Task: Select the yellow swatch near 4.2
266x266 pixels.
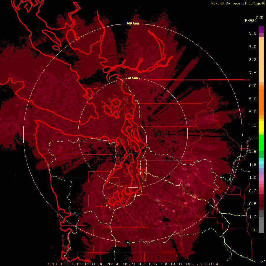Action: click(x=261, y=126)
